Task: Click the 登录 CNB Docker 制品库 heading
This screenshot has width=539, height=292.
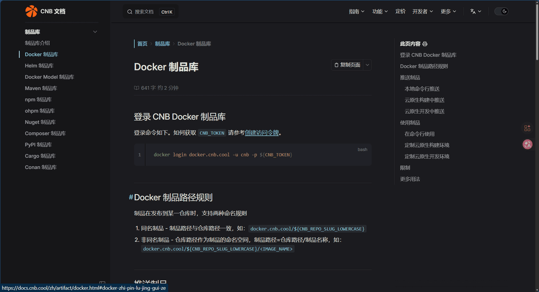Action: click(x=180, y=117)
